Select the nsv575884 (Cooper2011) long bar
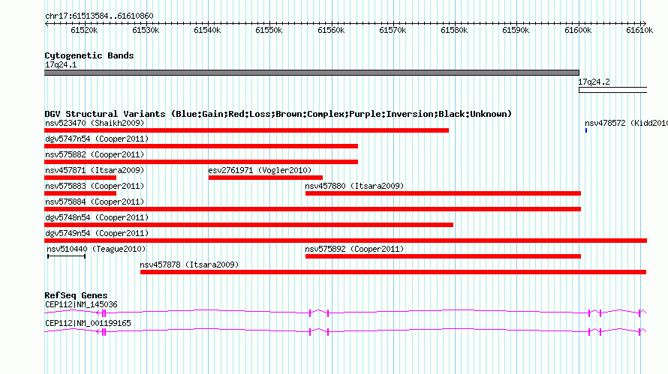Viewport: 668px width, 374px height. coord(313,209)
